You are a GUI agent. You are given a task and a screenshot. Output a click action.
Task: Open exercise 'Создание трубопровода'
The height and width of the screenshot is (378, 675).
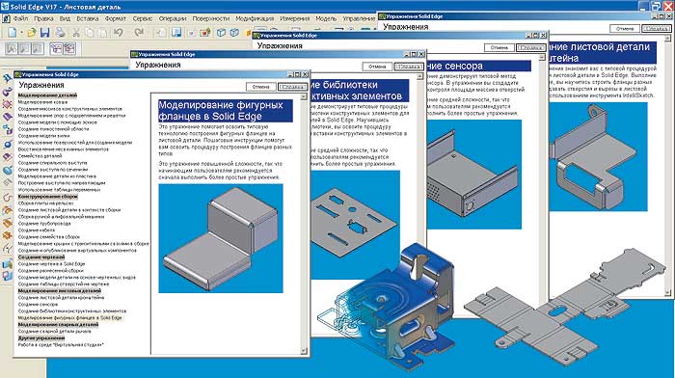44,224
